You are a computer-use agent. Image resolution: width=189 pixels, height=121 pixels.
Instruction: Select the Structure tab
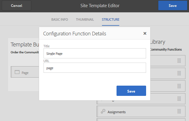click(x=110, y=20)
